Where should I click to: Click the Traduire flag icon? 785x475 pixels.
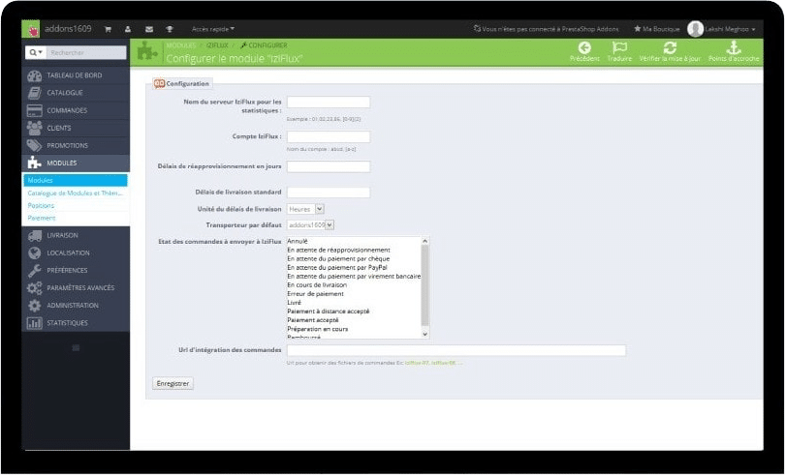(x=619, y=48)
